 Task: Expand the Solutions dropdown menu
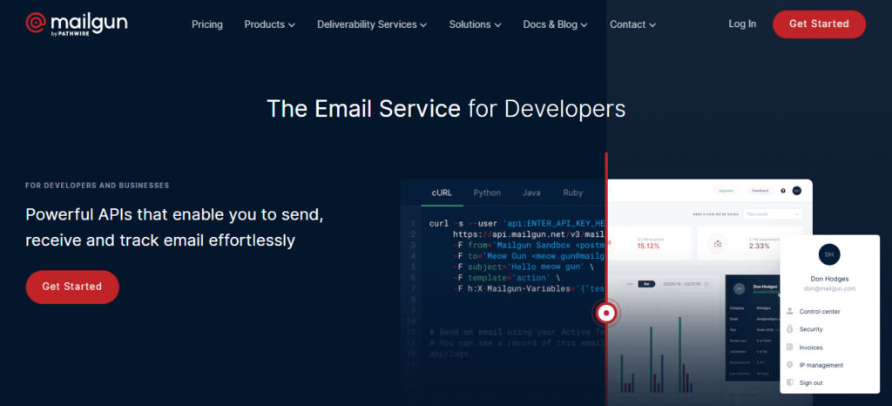point(475,24)
